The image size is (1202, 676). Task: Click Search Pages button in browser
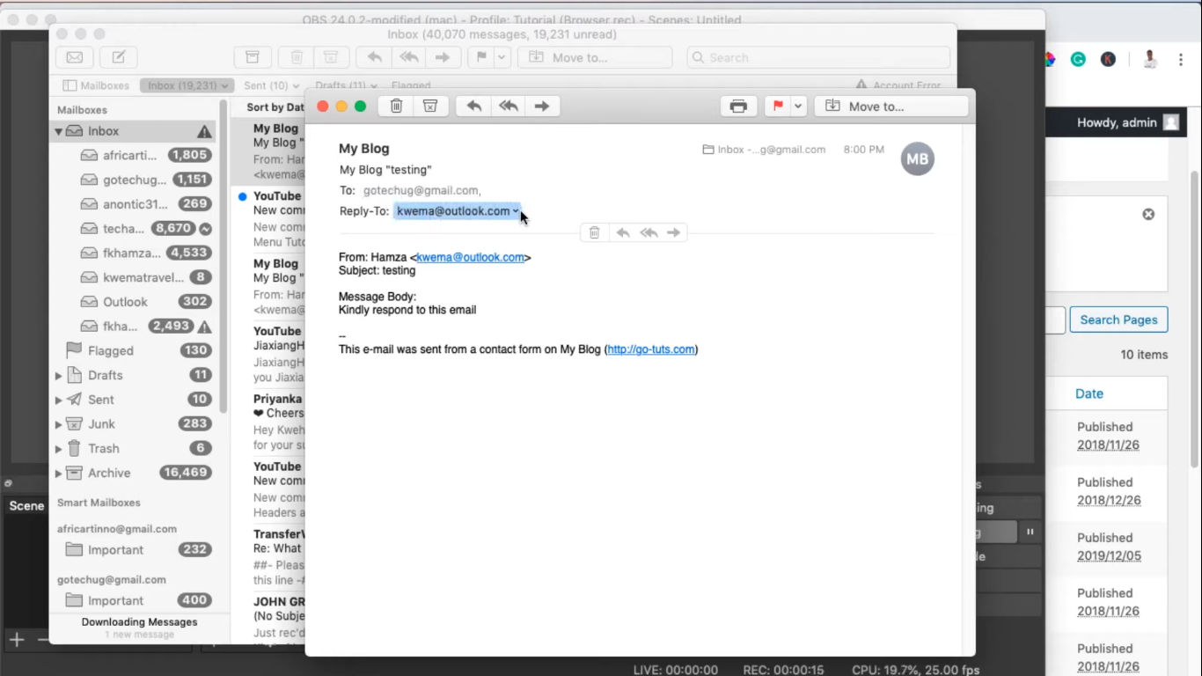[x=1118, y=320]
